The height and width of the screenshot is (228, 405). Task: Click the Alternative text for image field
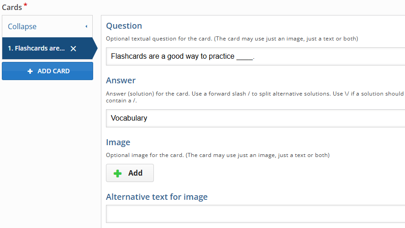click(255, 214)
